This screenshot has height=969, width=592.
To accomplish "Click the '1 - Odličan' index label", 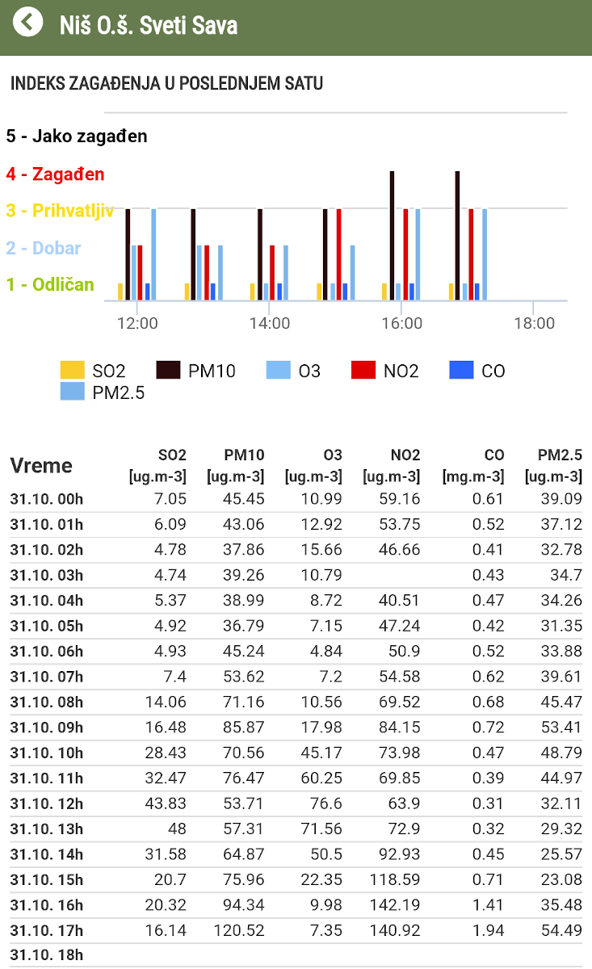I will 50,284.
